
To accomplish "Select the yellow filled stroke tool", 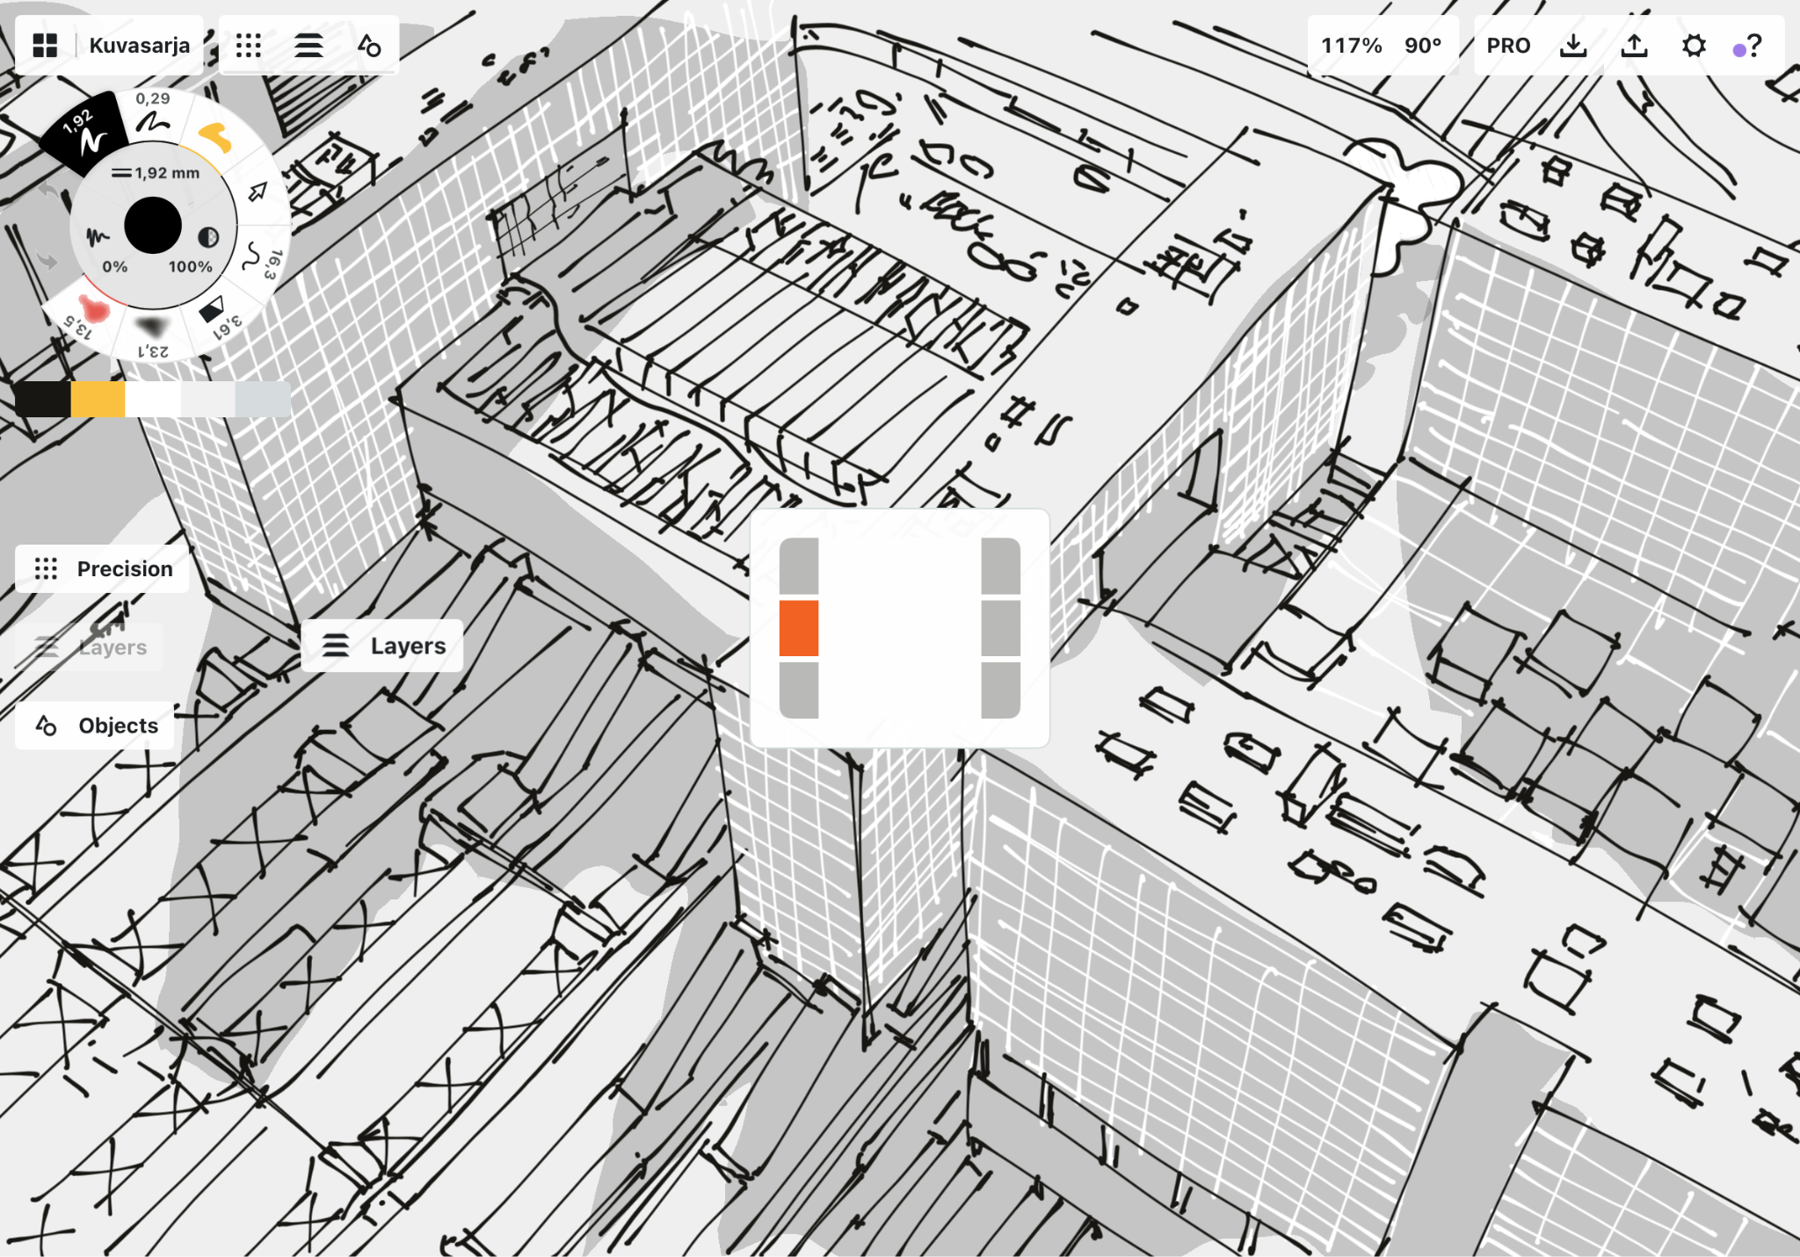I will (214, 138).
